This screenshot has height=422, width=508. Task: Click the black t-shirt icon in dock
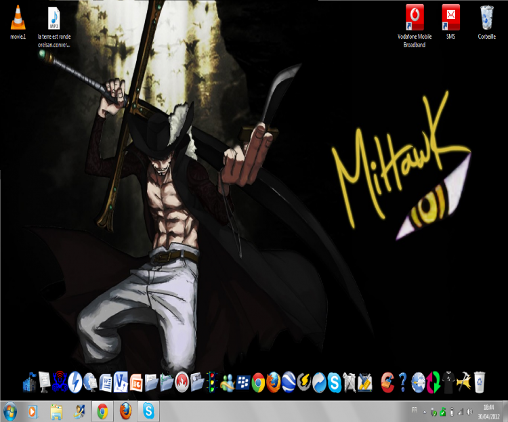click(x=448, y=383)
